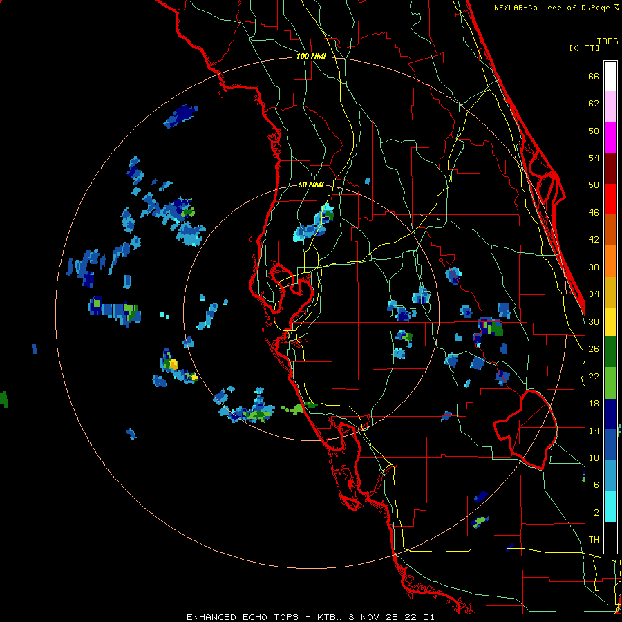The width and height of the screenshot is (622, 622).
Task: Click the dark red (maroon) legend swatch
Action: pyautogui.click(x=610, y=169)
